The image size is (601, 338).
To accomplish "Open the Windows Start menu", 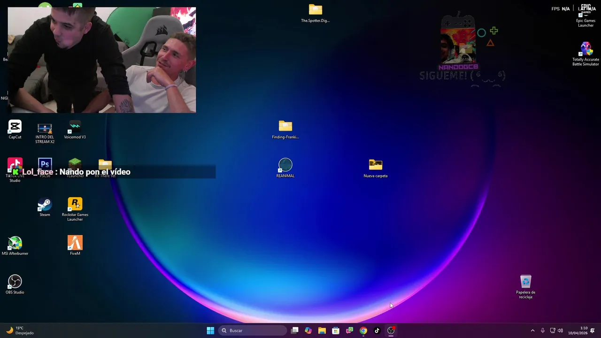I will pos(210,330).
